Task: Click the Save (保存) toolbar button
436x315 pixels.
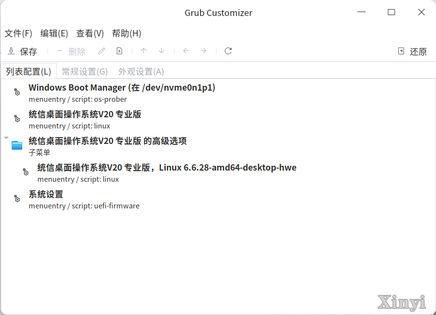Action: (22, 51)
